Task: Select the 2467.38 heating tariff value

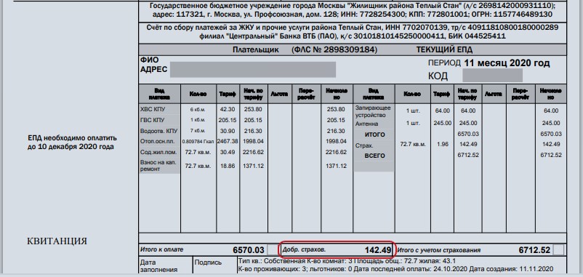Action: tap(228, 141)
